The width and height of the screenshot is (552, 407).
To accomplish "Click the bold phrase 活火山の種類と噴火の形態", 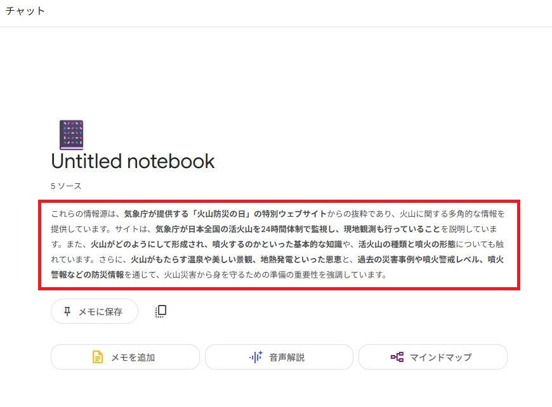I will pyautogui.click(x=407, y=244).
